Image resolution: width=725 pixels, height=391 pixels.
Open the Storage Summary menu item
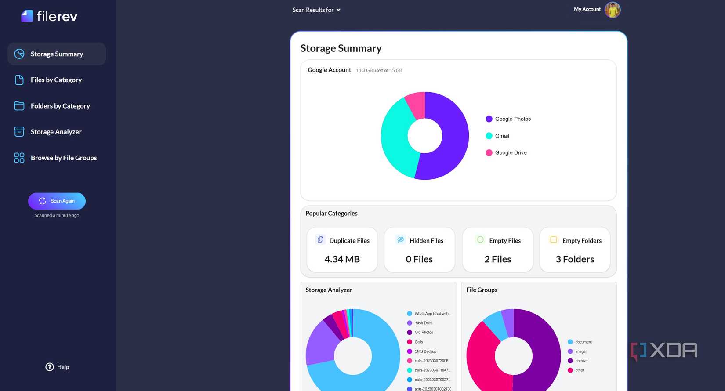[57, 54]
